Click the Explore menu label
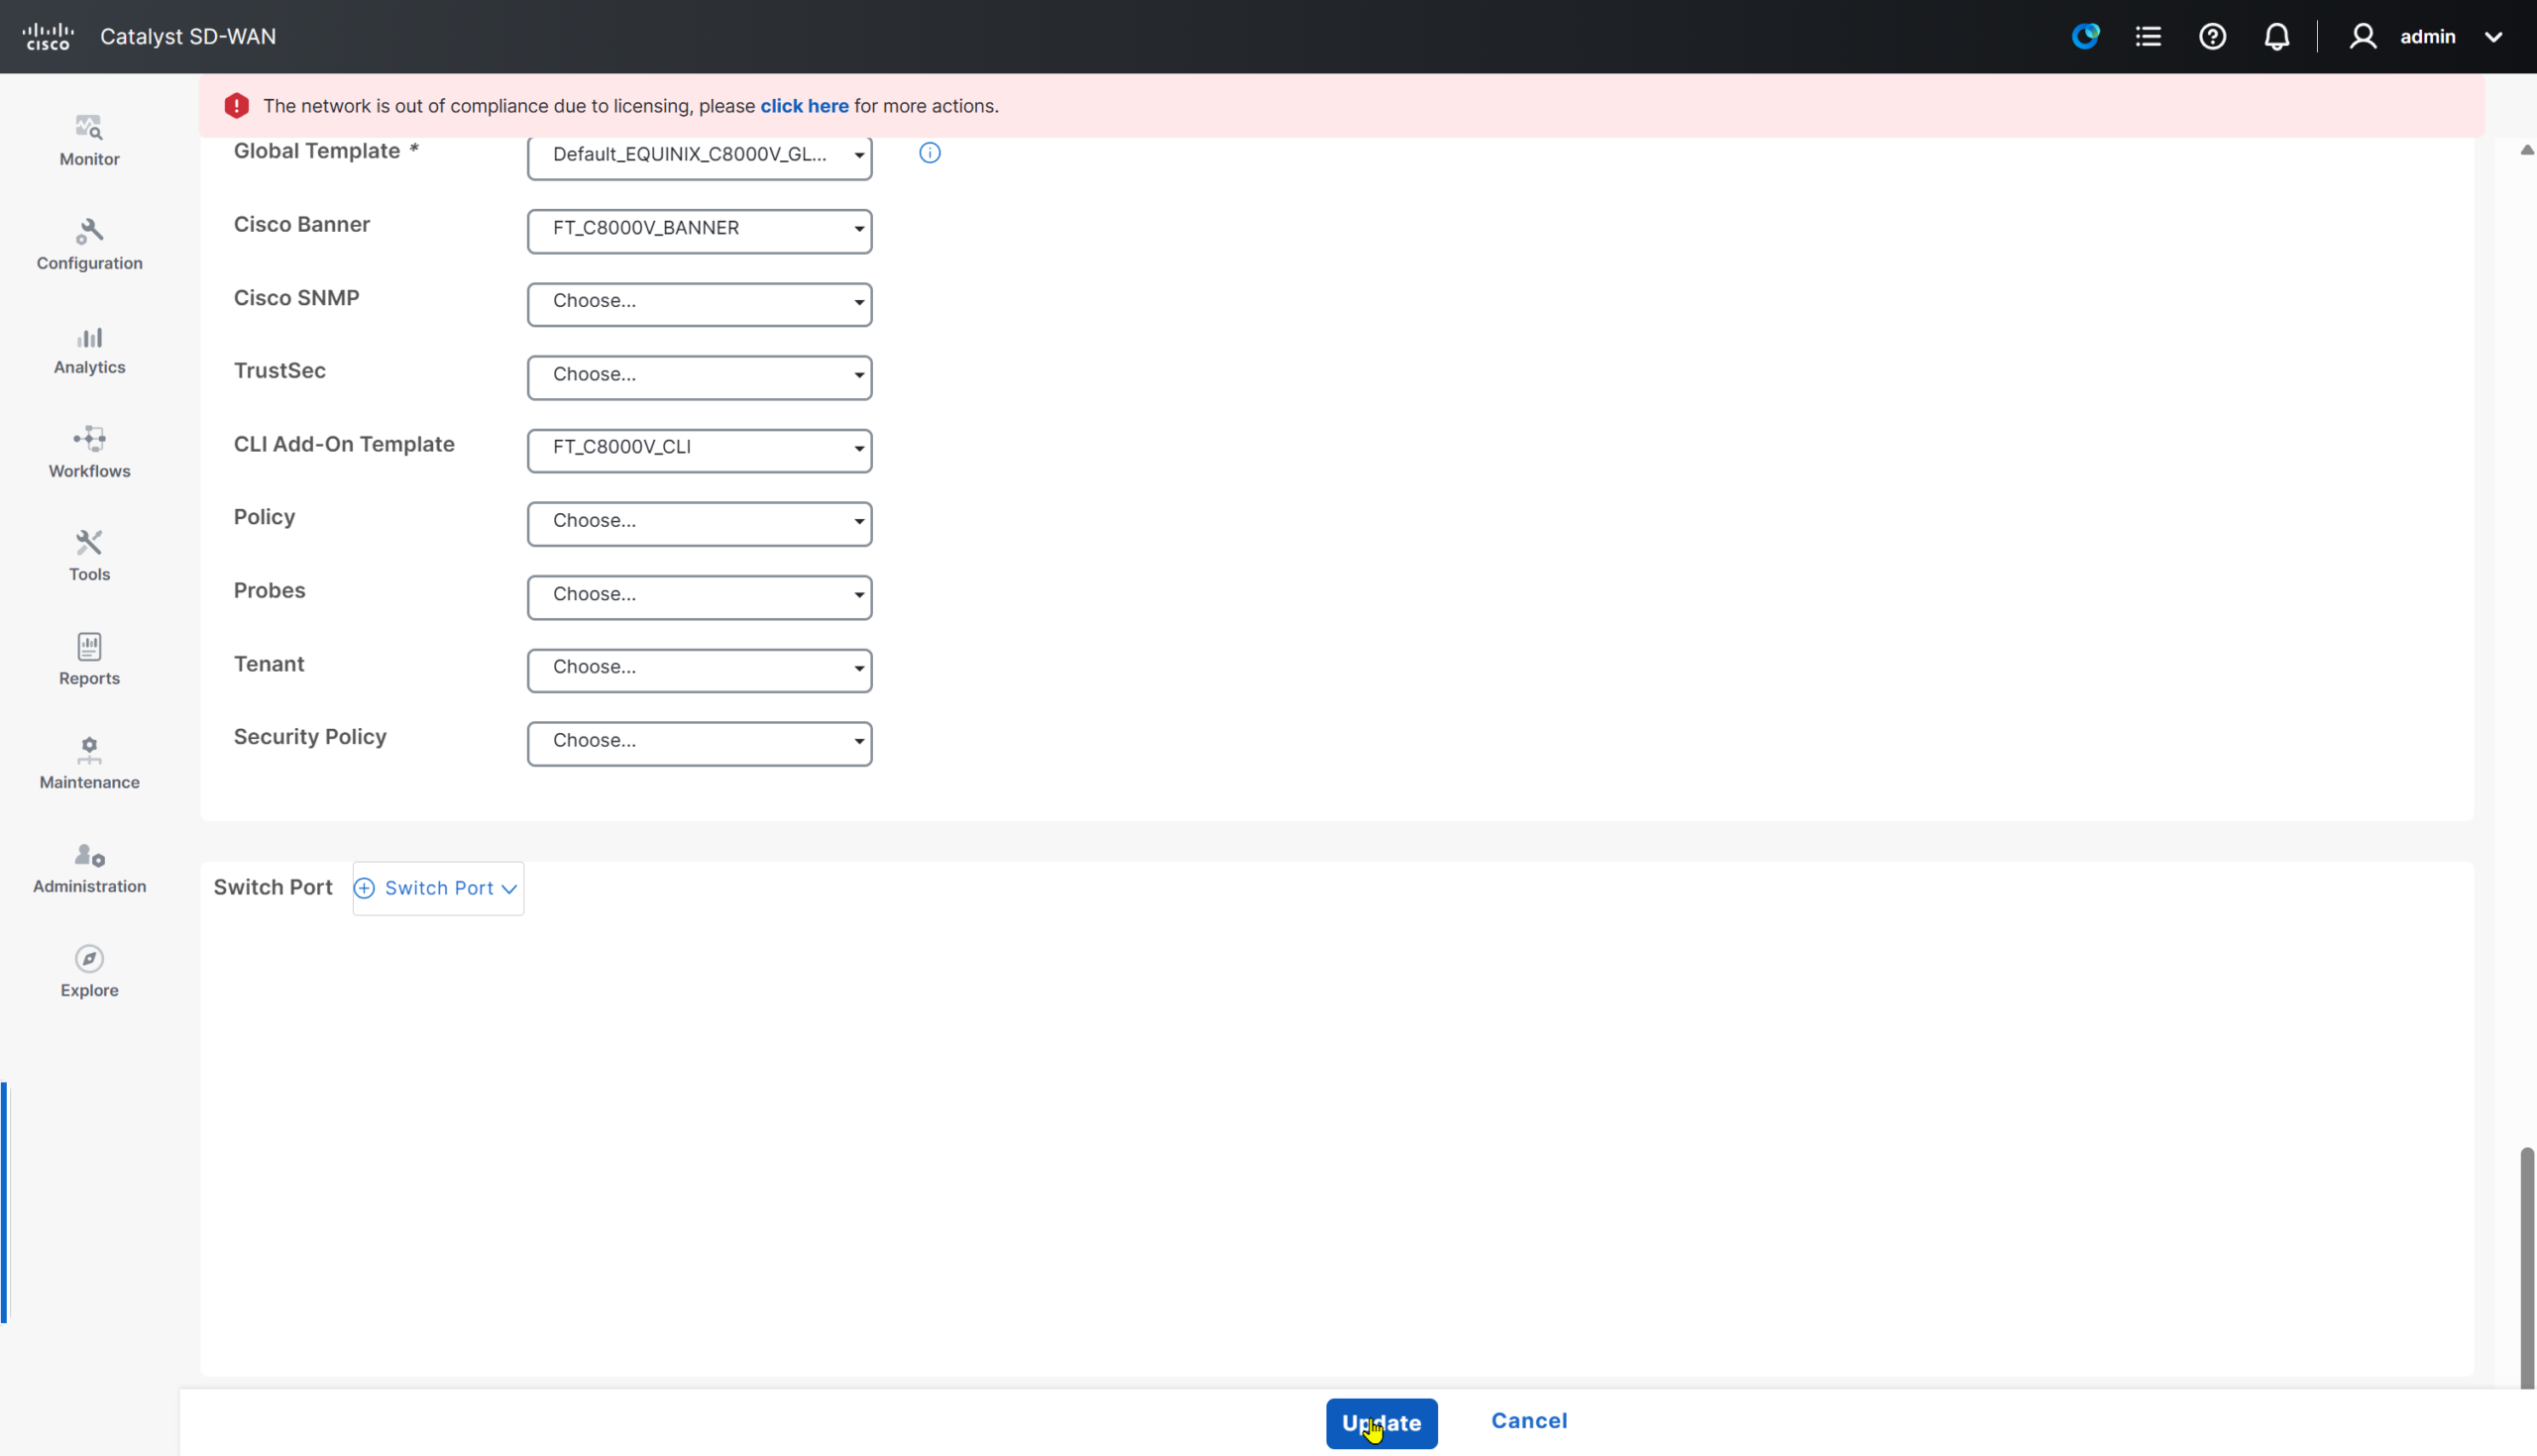 click(89, 990)
